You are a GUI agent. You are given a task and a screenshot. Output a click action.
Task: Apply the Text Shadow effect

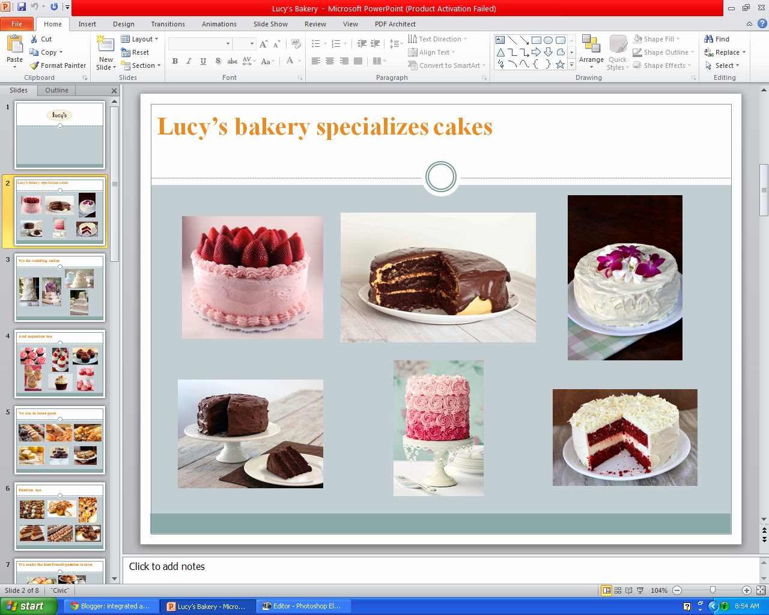click(x=217, y=61)
